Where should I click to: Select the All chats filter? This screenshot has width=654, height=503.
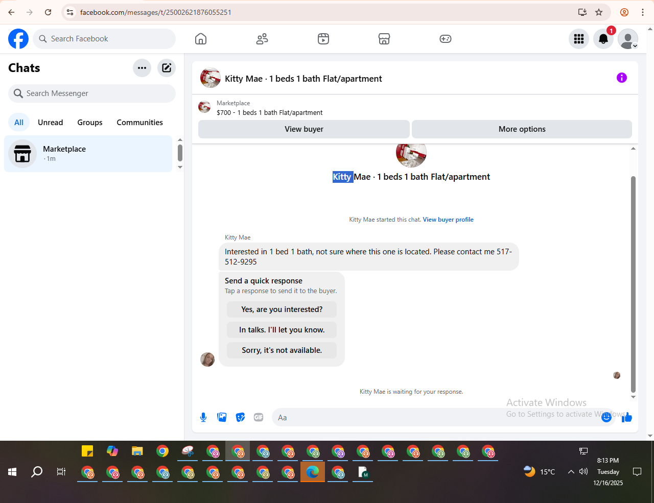click(x=19, y=123)
